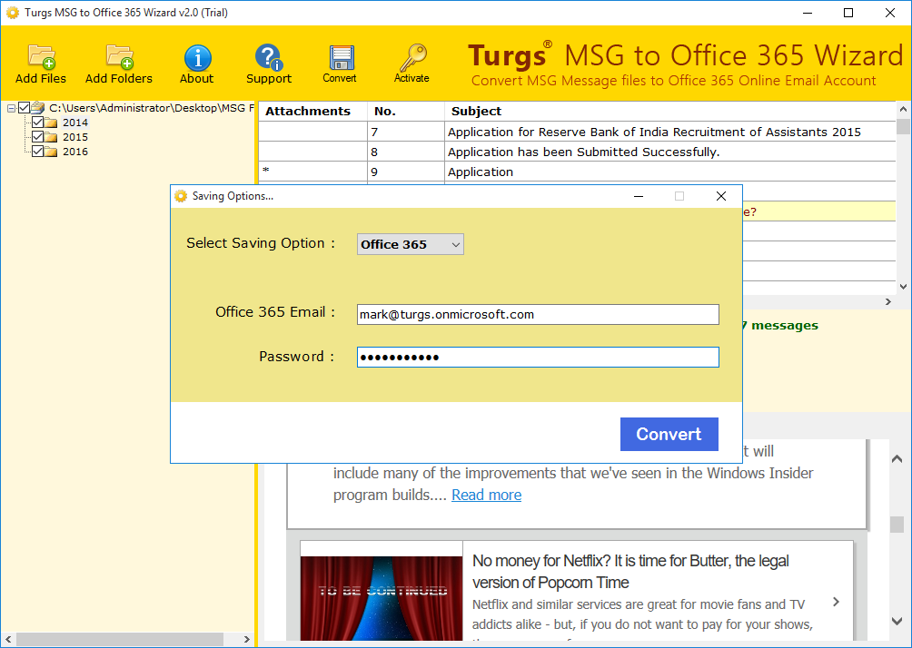Click folder tree scroll right arrow

pos(246,639)
